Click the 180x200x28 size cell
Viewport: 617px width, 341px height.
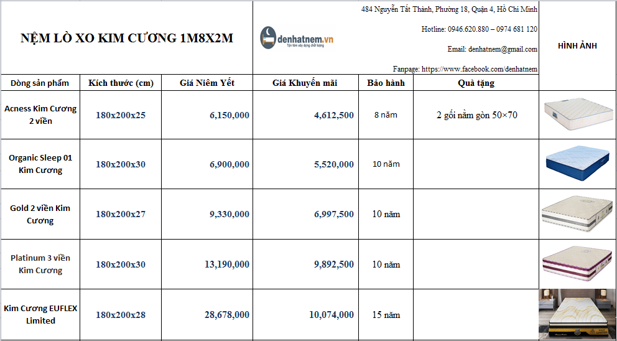point(121,315)
